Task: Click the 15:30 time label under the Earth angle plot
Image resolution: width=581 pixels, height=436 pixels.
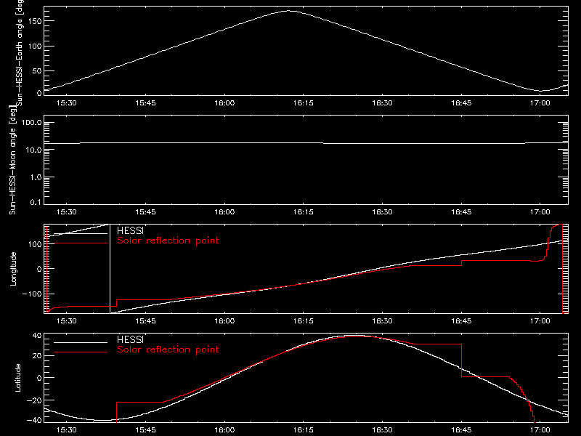Action: point(67,103)
